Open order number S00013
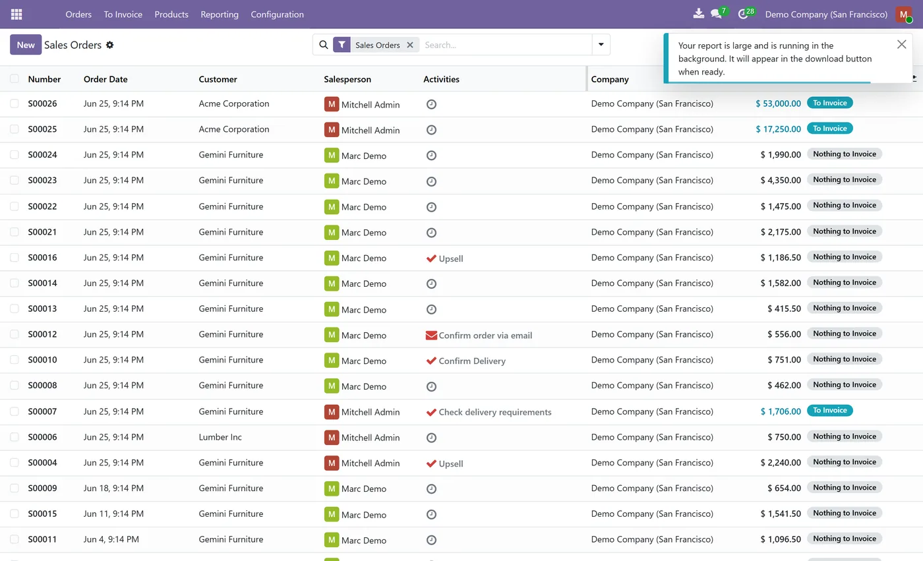The image size is (923, 561). coord(42,309)
